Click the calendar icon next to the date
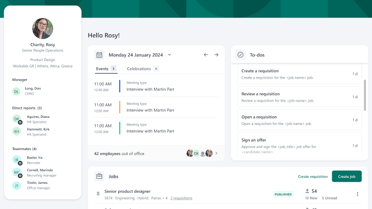 click(99, 55)
